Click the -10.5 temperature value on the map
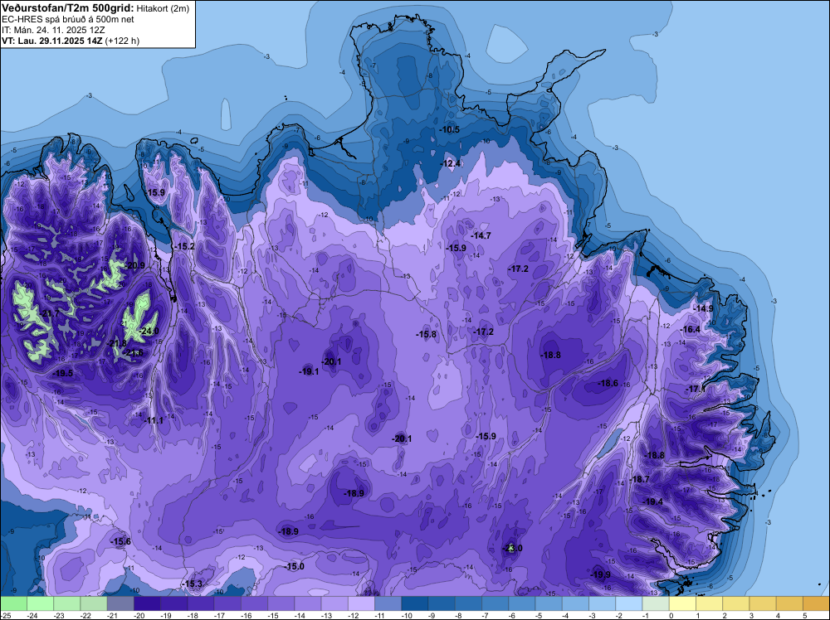Image resolution: width=830 pixels, height=620 pixels. 450,129
